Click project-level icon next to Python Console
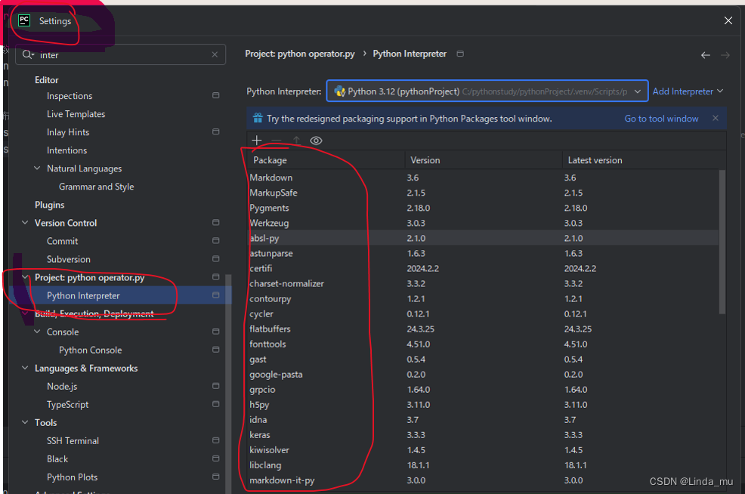This screenshot has width=745, height=494. [x=215, y=350]
